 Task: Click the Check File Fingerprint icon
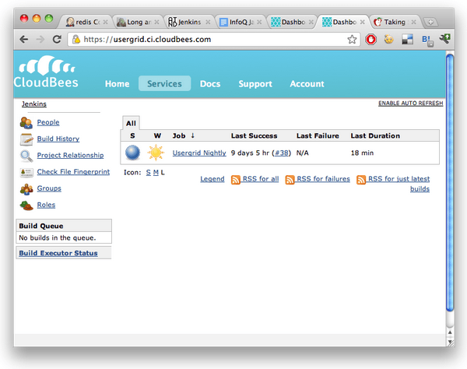26,173
